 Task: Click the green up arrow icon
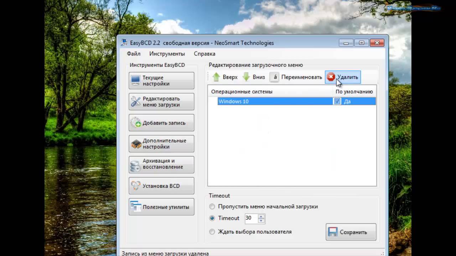click(216, 77)
